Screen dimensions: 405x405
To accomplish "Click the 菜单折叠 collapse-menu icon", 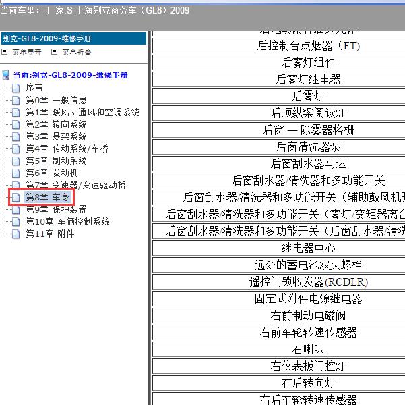I will click(54, 52).
